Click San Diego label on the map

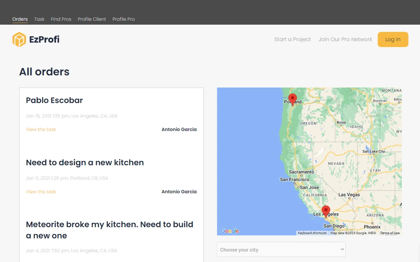[334, 226]
